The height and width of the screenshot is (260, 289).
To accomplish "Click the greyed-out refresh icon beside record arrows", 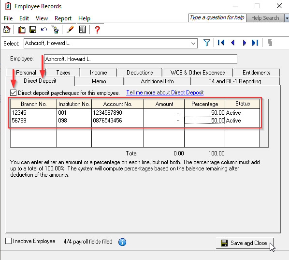I will 270,43.
